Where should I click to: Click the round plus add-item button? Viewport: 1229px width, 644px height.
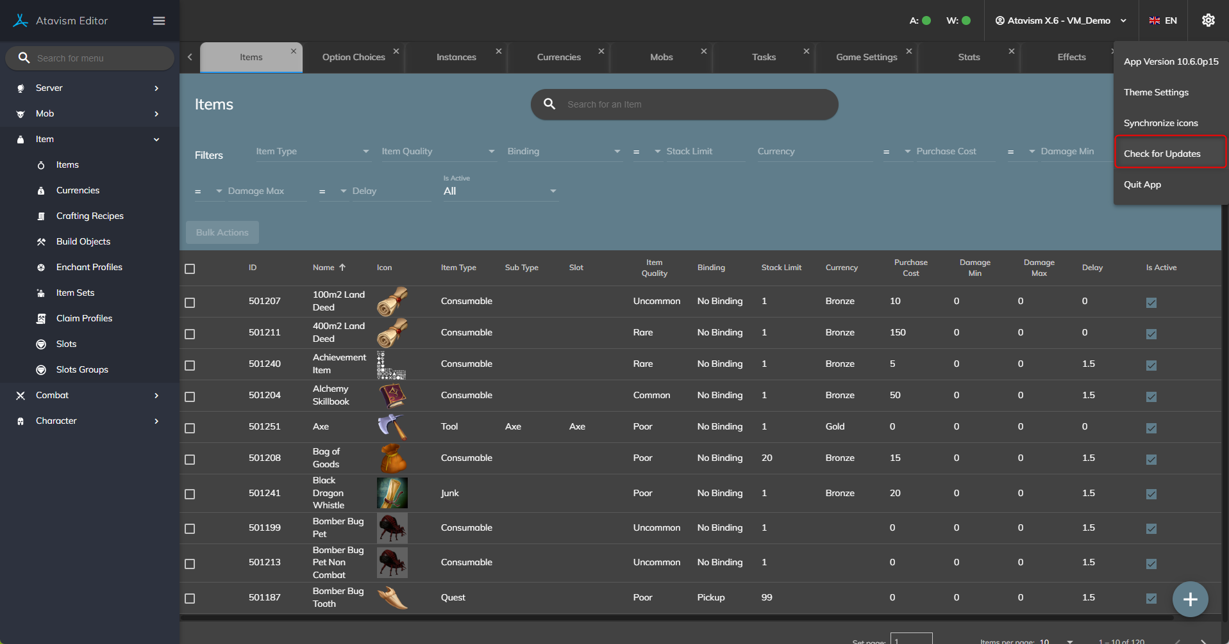point(1190,599)
